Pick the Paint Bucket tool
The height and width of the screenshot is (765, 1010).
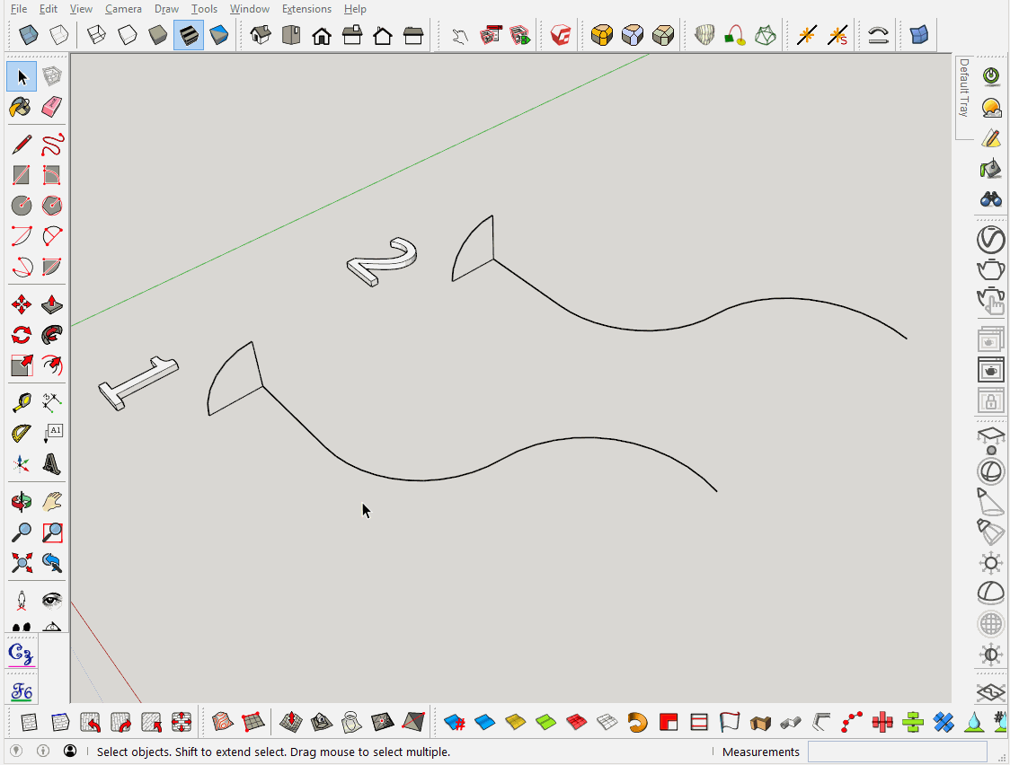[21, 107]
